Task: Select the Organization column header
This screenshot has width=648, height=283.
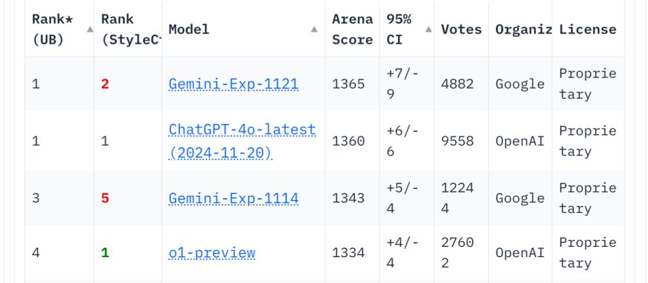Action: (x=524, y=30)
